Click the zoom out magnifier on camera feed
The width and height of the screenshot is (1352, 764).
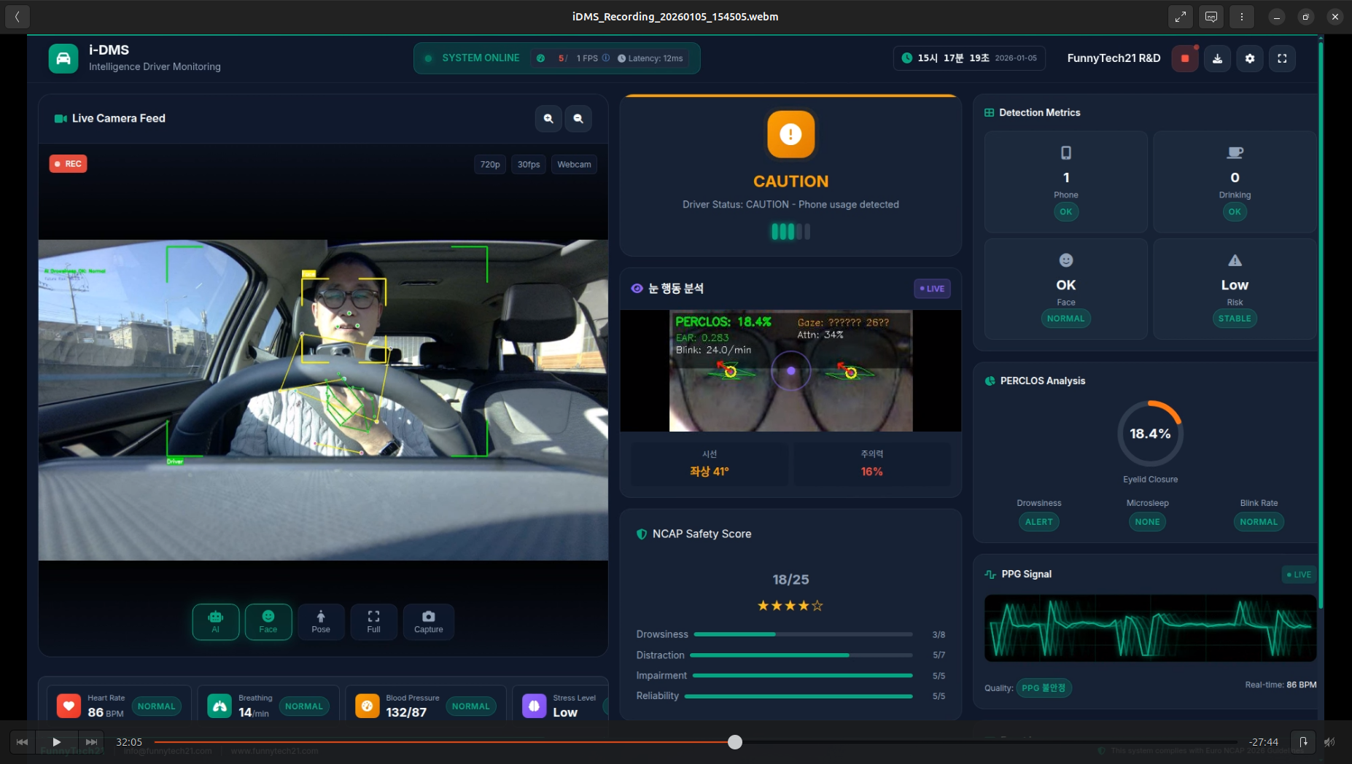(x=578, y=118)
